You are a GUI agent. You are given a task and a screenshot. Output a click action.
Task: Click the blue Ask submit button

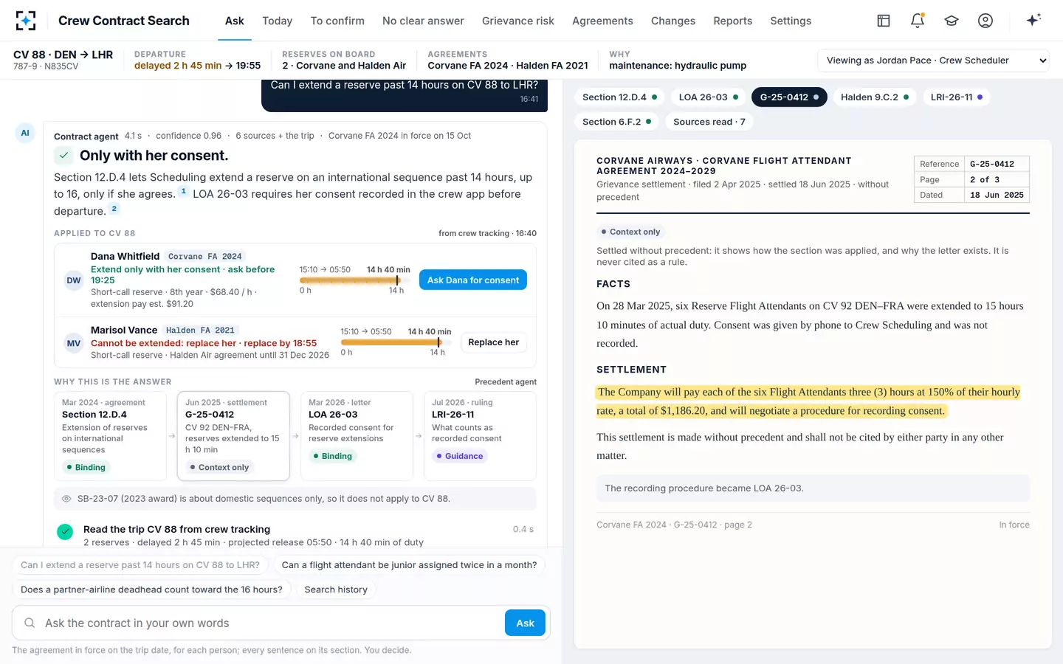point(525,623)
